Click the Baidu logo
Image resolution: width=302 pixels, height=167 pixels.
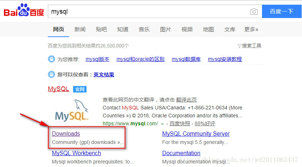pos(24,10)
